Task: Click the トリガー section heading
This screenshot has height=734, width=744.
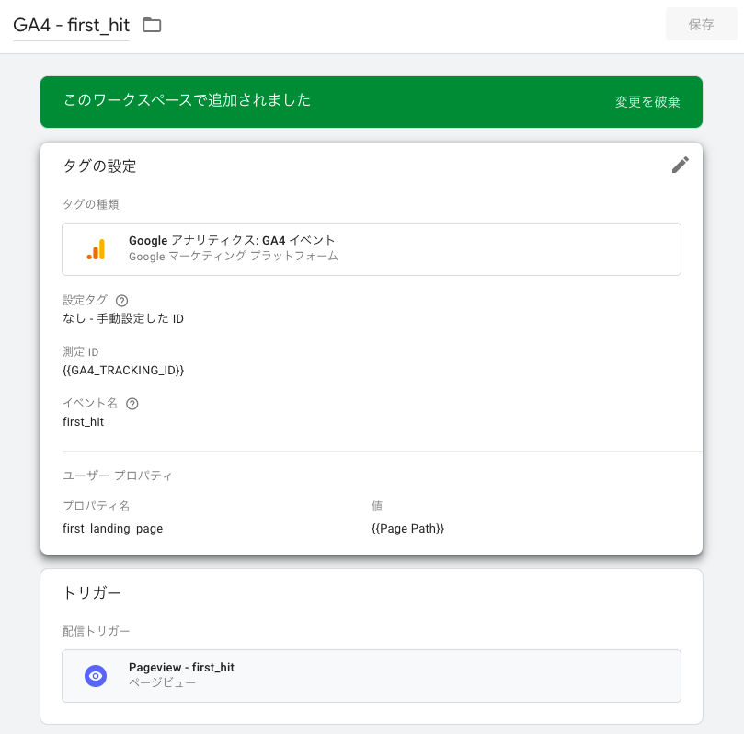Action: pos(92,593)
